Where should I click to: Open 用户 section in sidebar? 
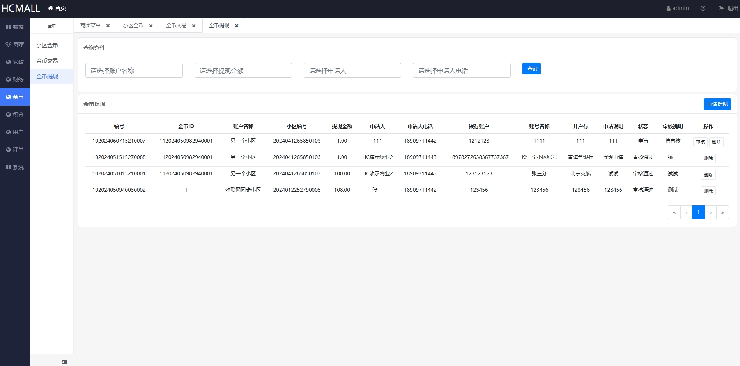[15, 132]
